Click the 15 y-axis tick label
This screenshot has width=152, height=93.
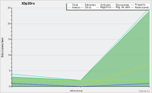(9, 39)
